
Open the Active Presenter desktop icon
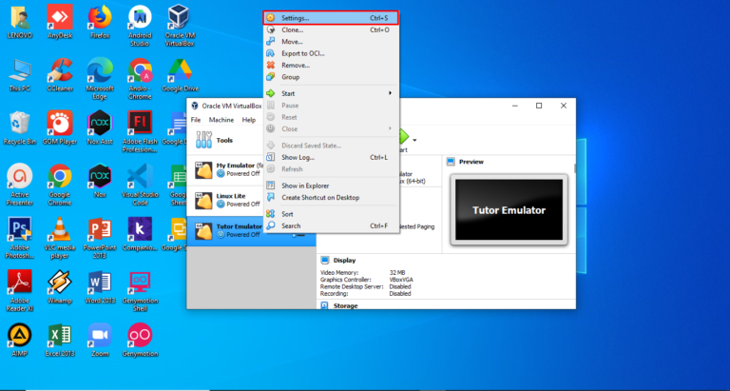[20, 185]
